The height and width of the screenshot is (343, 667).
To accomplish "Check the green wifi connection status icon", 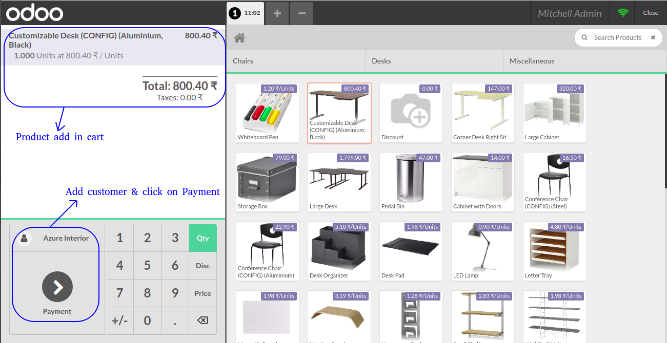I will [x=623, y=13].
